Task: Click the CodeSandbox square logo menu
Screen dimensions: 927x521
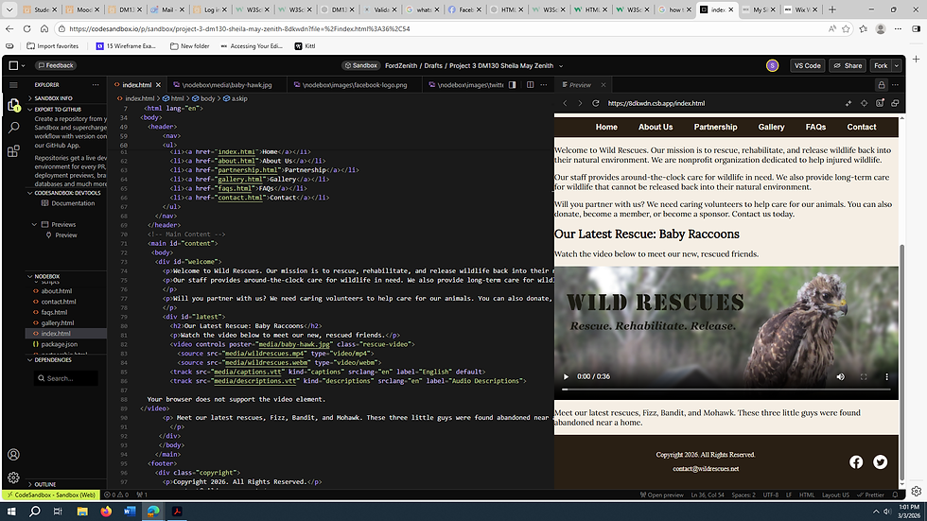Action: [x=13, y=65]
